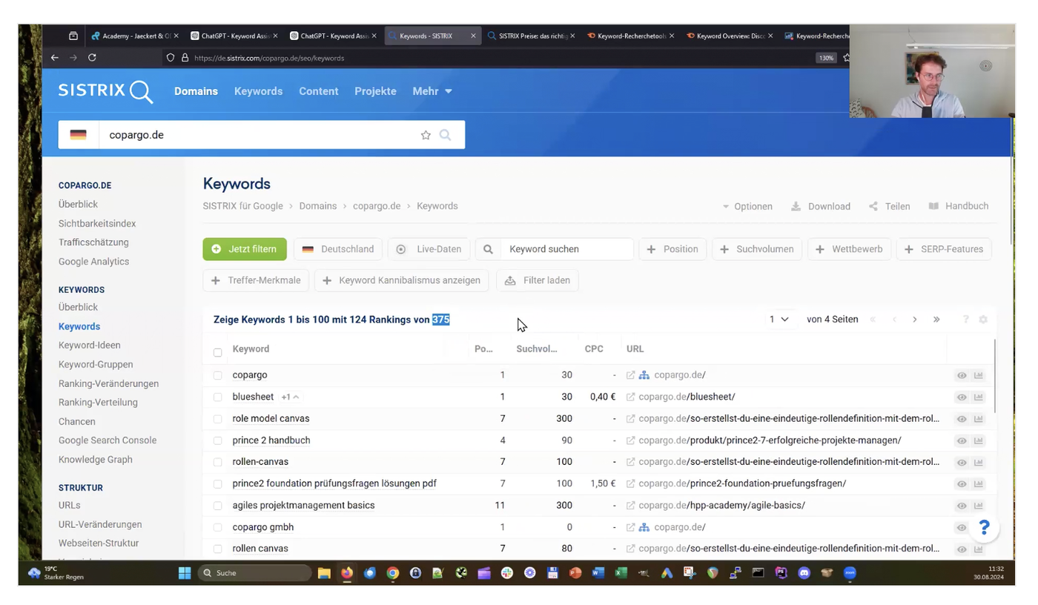Open the external link icon for copargo.de/bluesheet/
The image size is (1038, 605).
(x=631, y=397)
